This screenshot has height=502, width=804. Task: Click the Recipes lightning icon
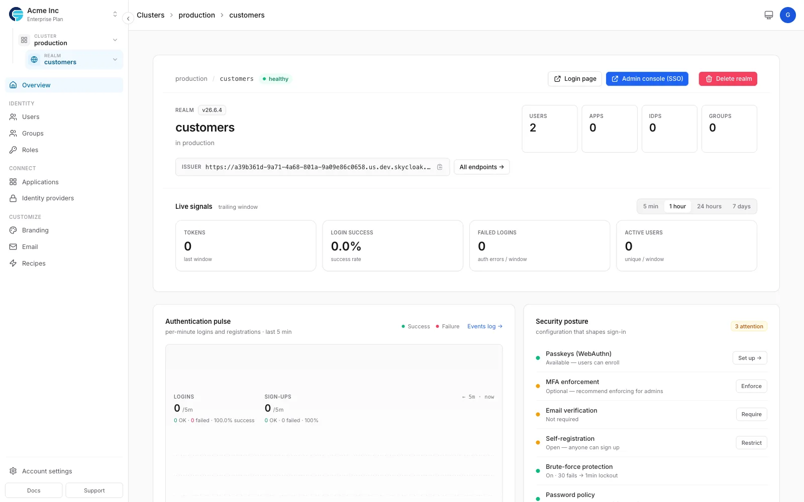[13, 263]
